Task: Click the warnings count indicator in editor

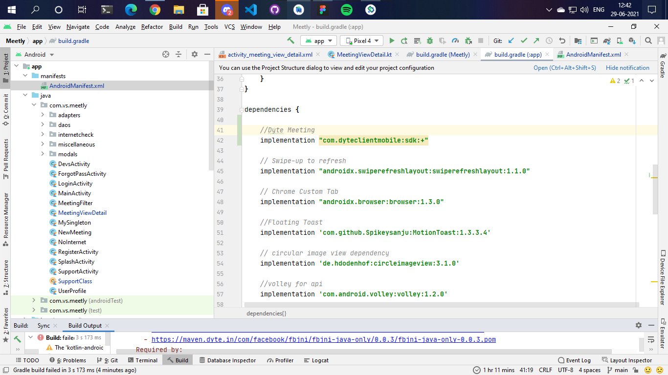Action: coord(616,81)
